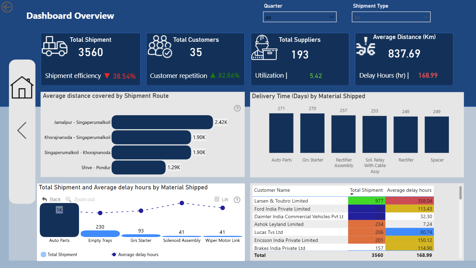Click the Grs Starter 93 shipment bar
Screen dimensions: 476x268
tap(141, 236)
